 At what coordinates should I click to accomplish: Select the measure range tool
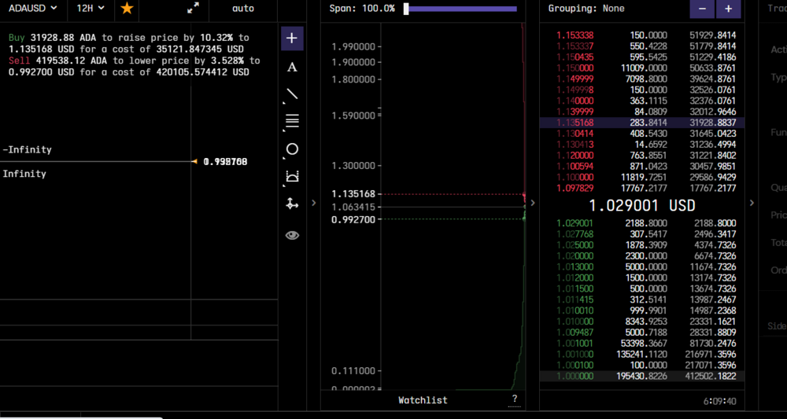click(292, 176)
